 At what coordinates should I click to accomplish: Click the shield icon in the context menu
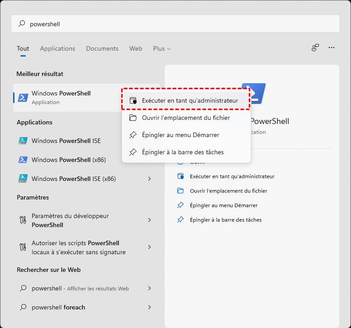pos(133,100)
